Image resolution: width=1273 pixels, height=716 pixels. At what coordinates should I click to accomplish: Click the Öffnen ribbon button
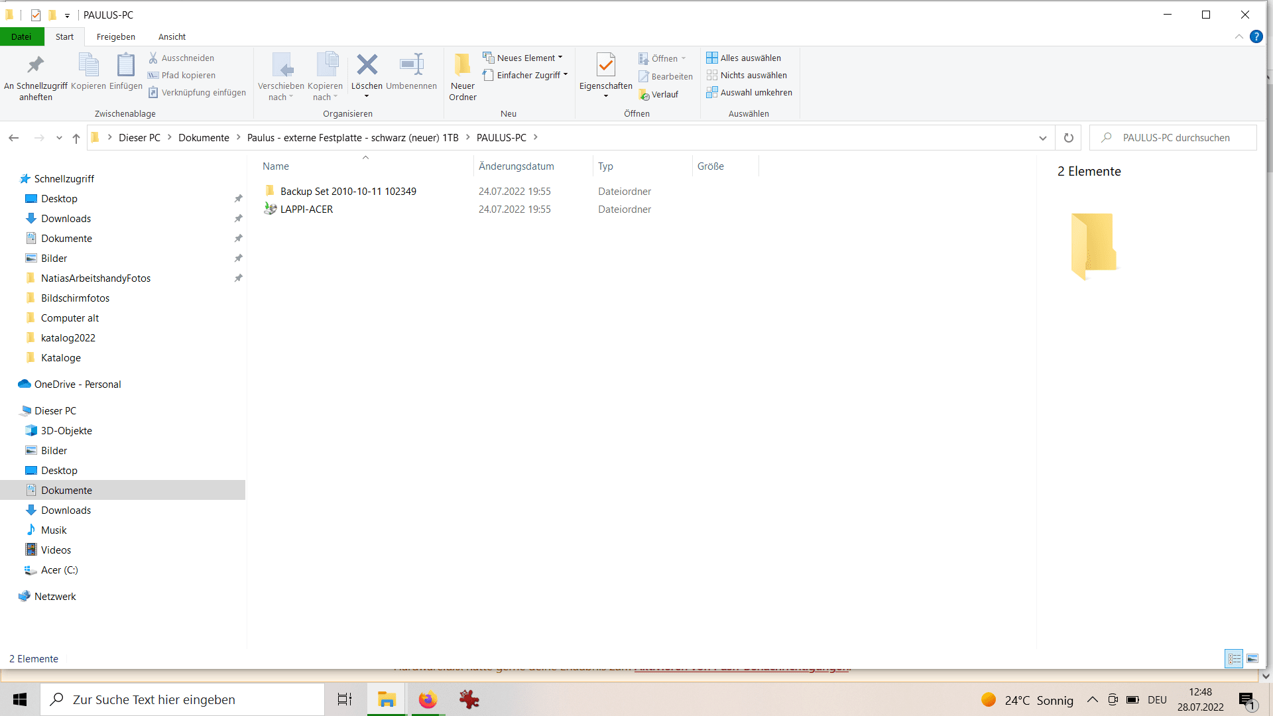[x=662, y=58]
